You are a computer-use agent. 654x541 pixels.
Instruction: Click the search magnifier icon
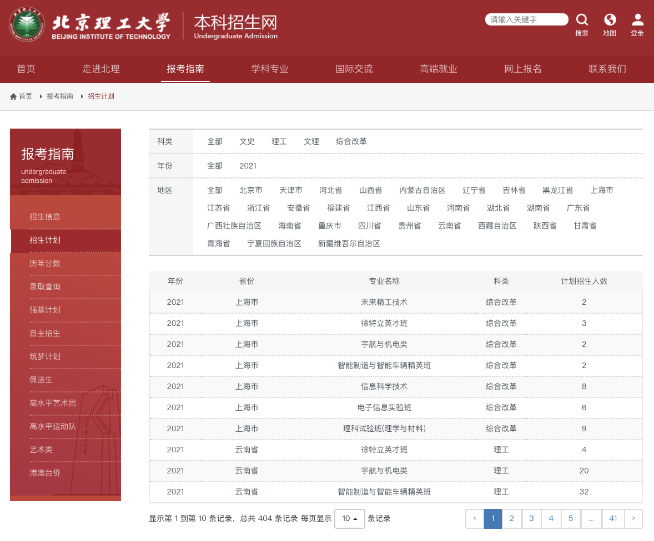point(582,21)
